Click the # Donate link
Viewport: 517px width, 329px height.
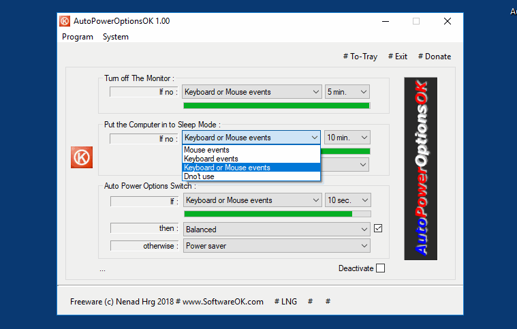click(x=435, y=57)
